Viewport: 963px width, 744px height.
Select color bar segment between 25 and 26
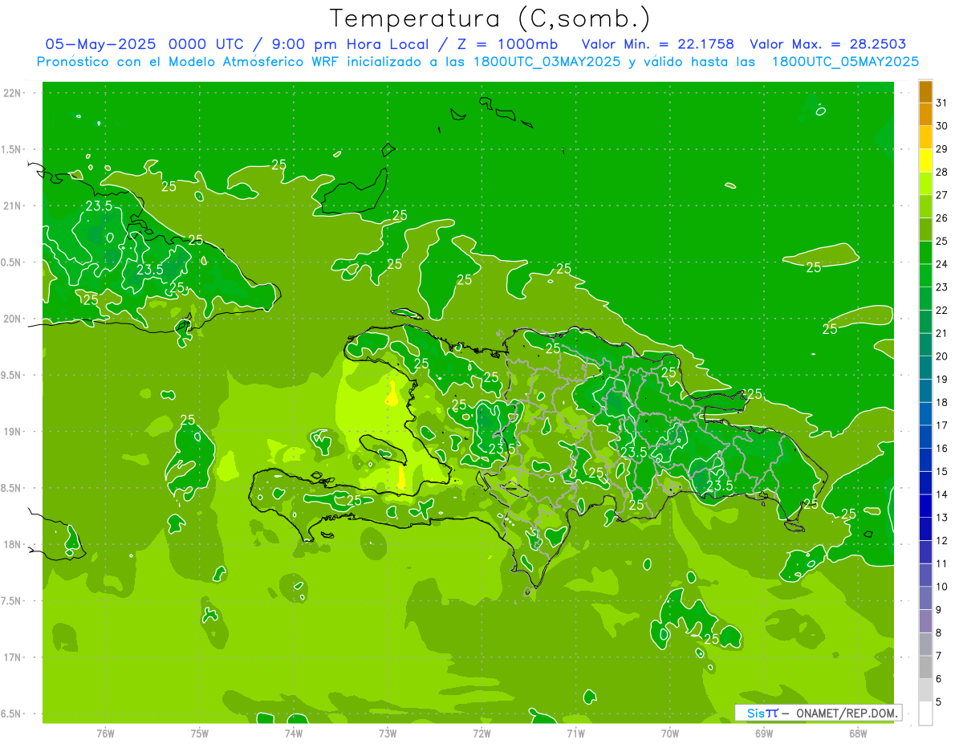[x=925, y=230]
